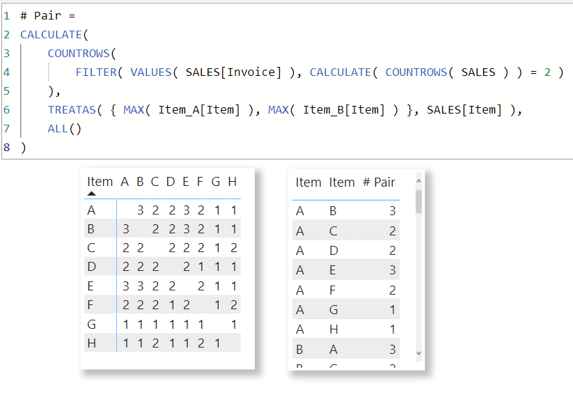Viewport: 573px width, 397px height.
Task: Click the B–A pair count value 3
Action: [392, 350]
